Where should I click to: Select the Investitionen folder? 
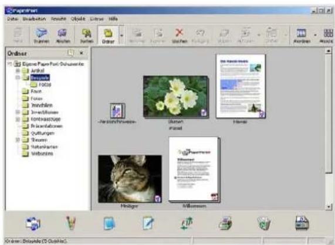point(45,113)
